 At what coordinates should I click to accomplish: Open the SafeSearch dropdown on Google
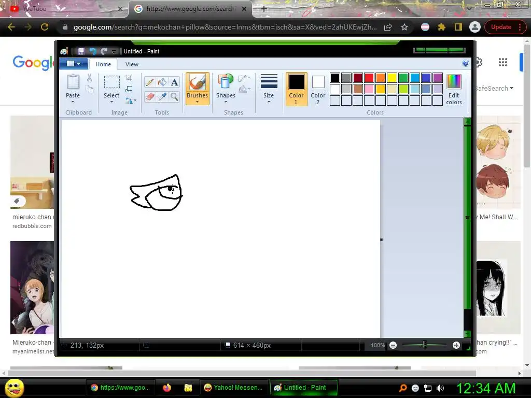coord(494,88)
